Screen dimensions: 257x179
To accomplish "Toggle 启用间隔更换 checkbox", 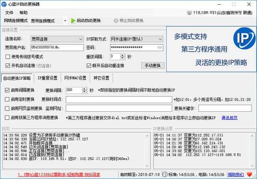I will pos(7,90).
